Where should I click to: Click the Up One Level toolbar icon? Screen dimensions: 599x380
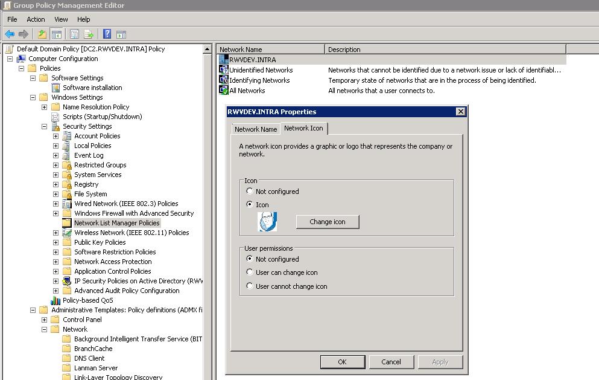click(41, 34)
